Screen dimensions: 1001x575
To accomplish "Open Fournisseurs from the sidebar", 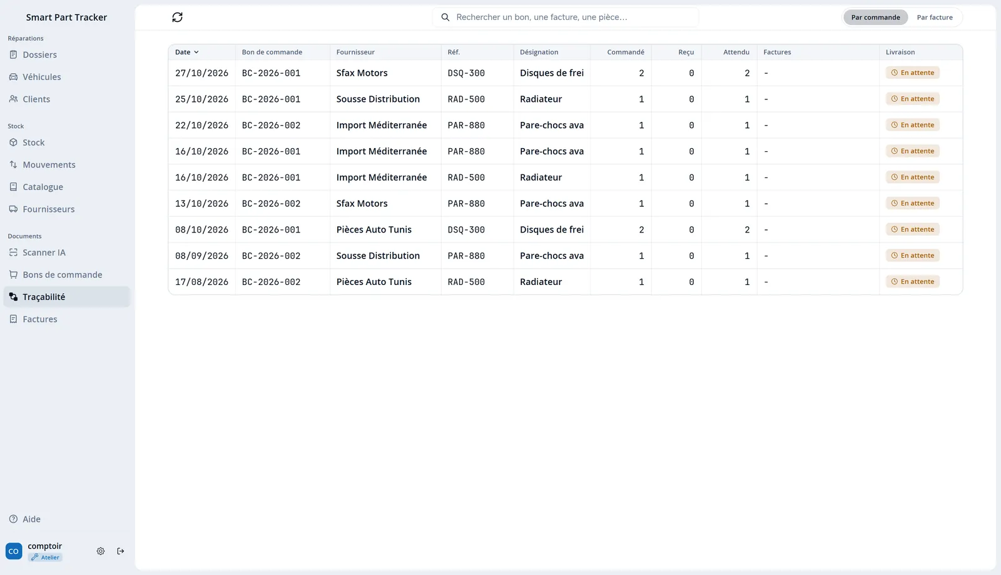I will pyautogui.click(x=67, y=209).
